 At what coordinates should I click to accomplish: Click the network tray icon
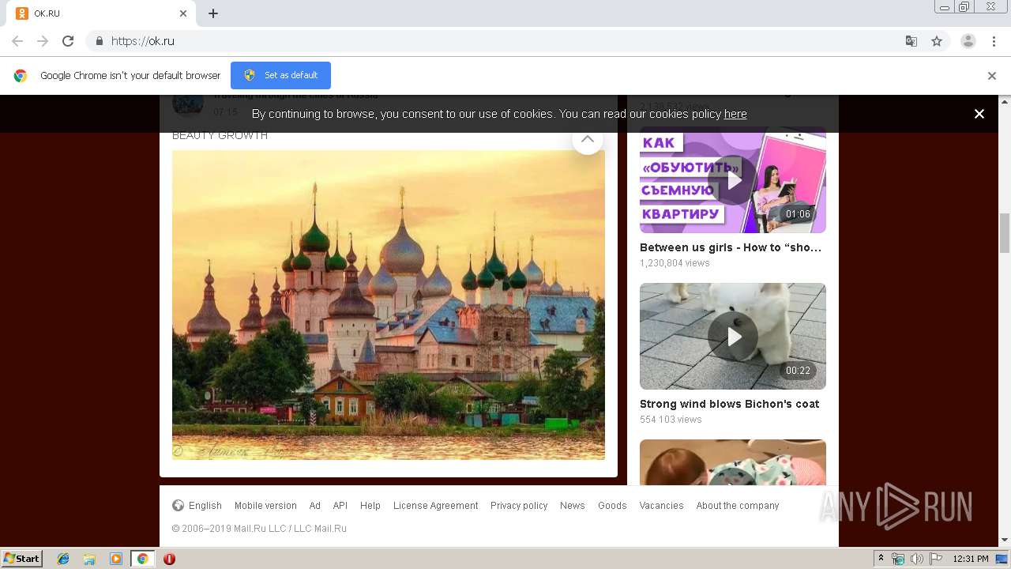click(898, 559)
